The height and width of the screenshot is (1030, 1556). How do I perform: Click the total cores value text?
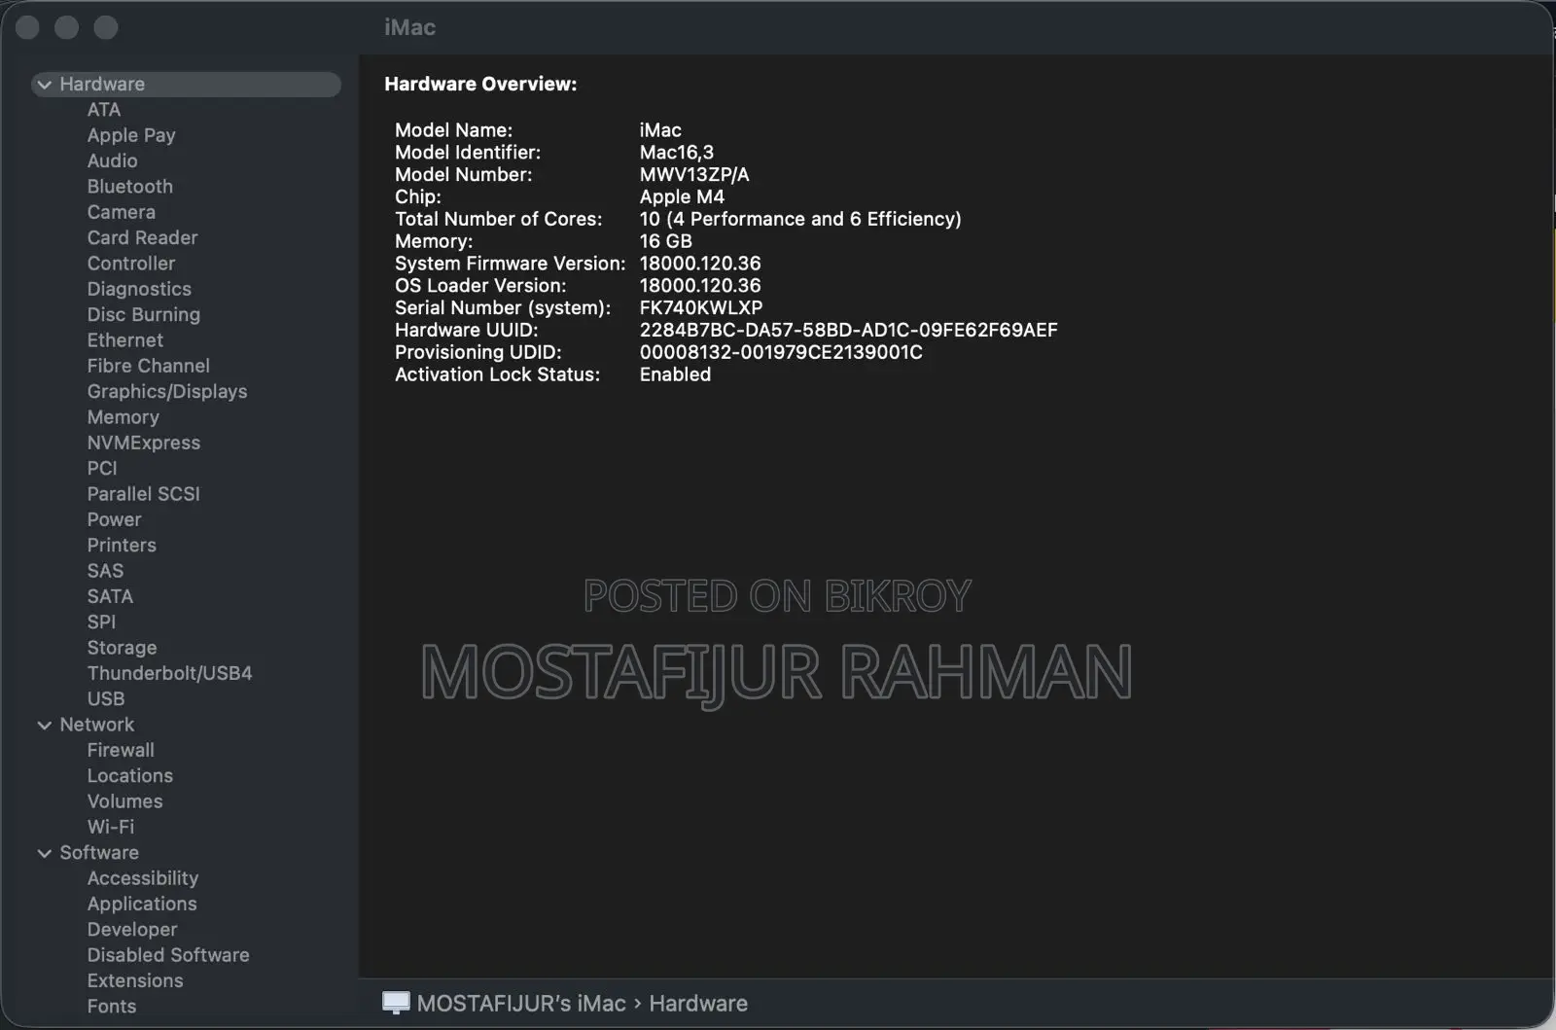point(800,220)
